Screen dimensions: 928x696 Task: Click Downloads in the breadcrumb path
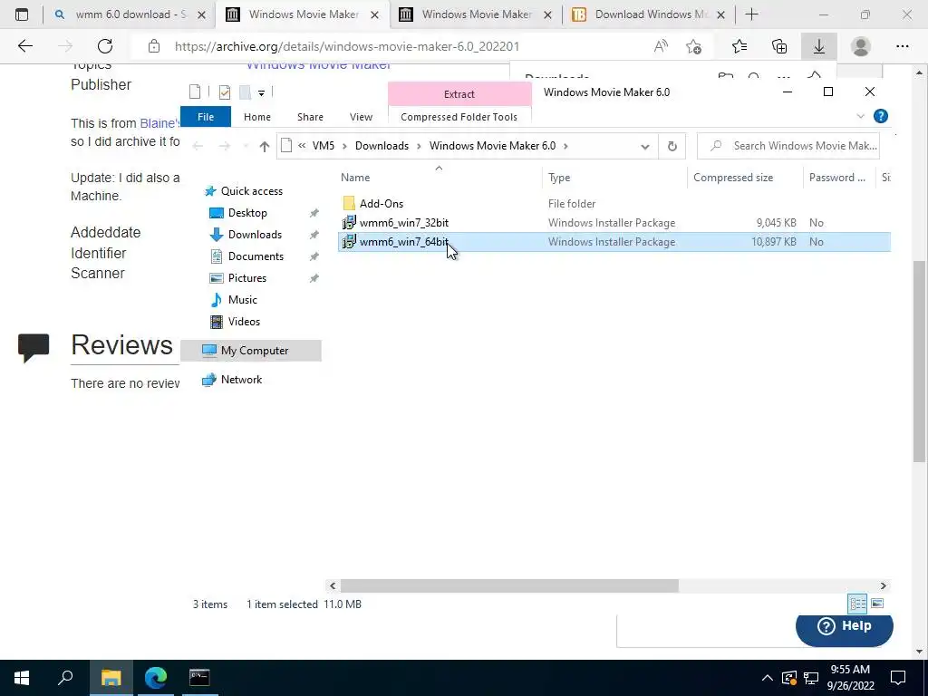point(382,146)
